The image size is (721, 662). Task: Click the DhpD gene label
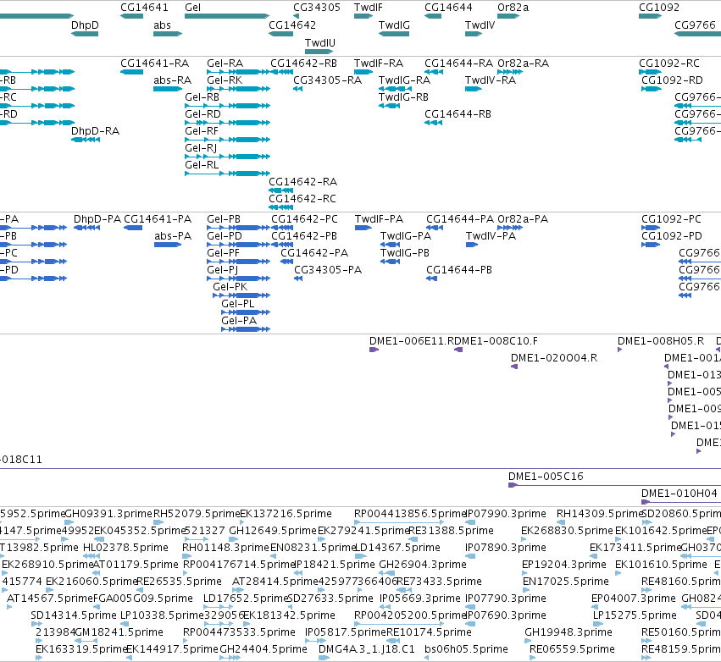(x=85, y=25)
